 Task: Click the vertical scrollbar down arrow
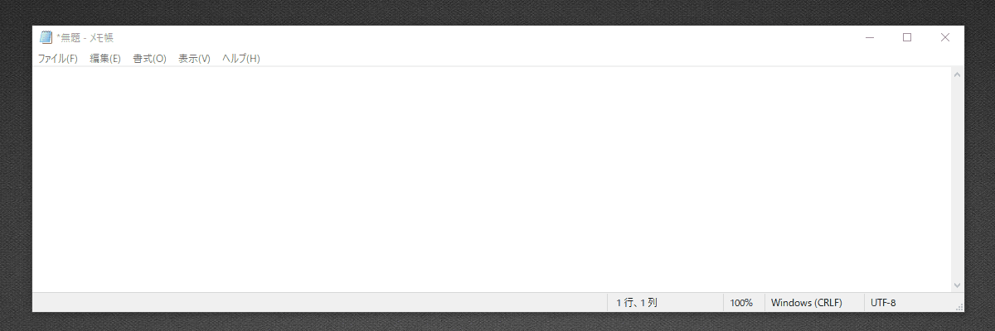coord(957,284)
